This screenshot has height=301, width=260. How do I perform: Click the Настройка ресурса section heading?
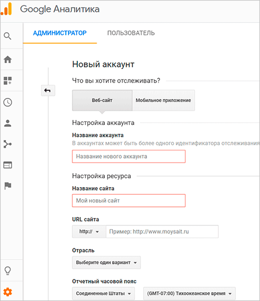(101, 176)
